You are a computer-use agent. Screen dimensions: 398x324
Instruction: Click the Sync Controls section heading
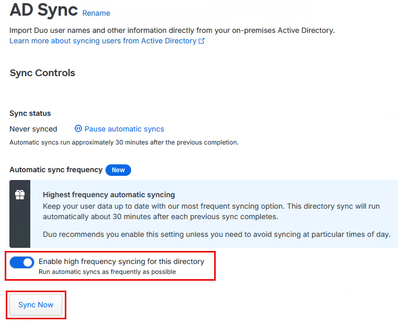[42, 73]
